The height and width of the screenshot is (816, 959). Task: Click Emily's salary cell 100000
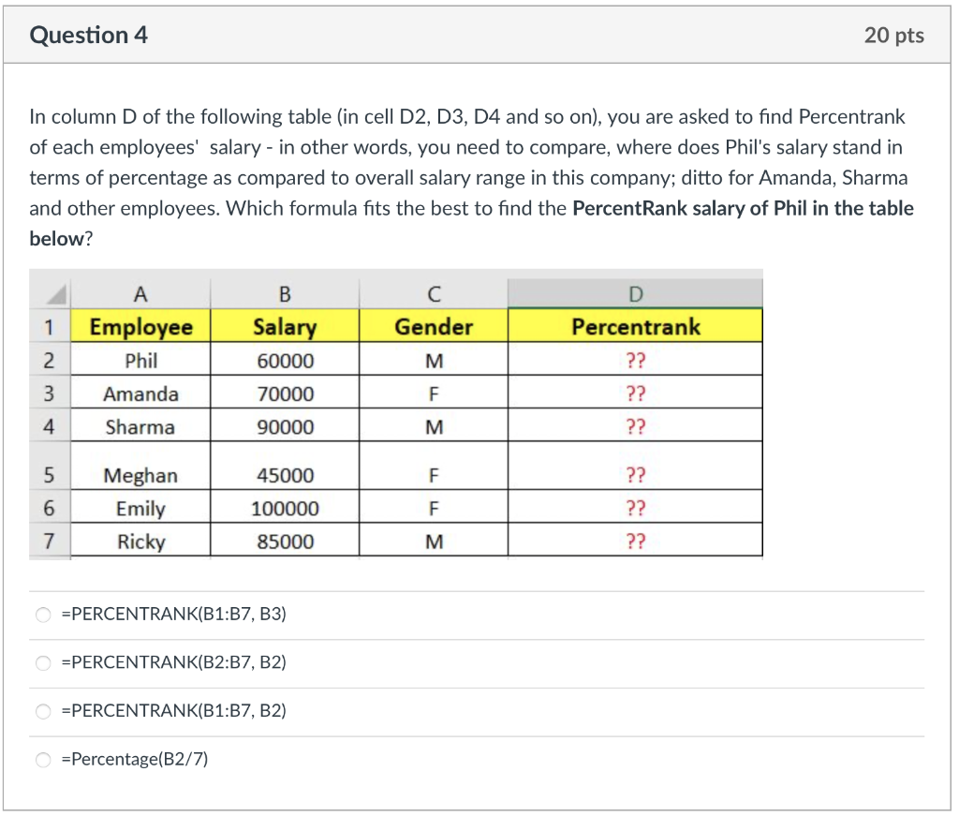285,509
